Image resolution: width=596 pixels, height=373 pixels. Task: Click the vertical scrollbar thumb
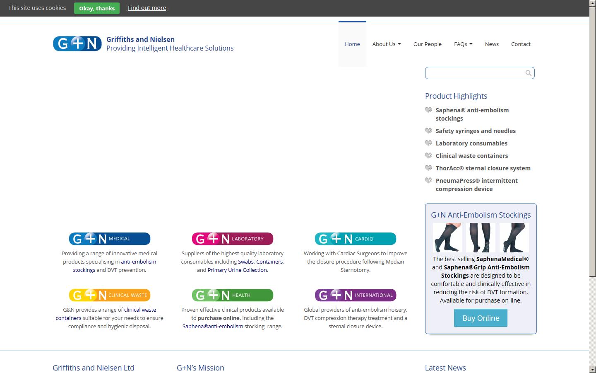click(x=593, y=141)
